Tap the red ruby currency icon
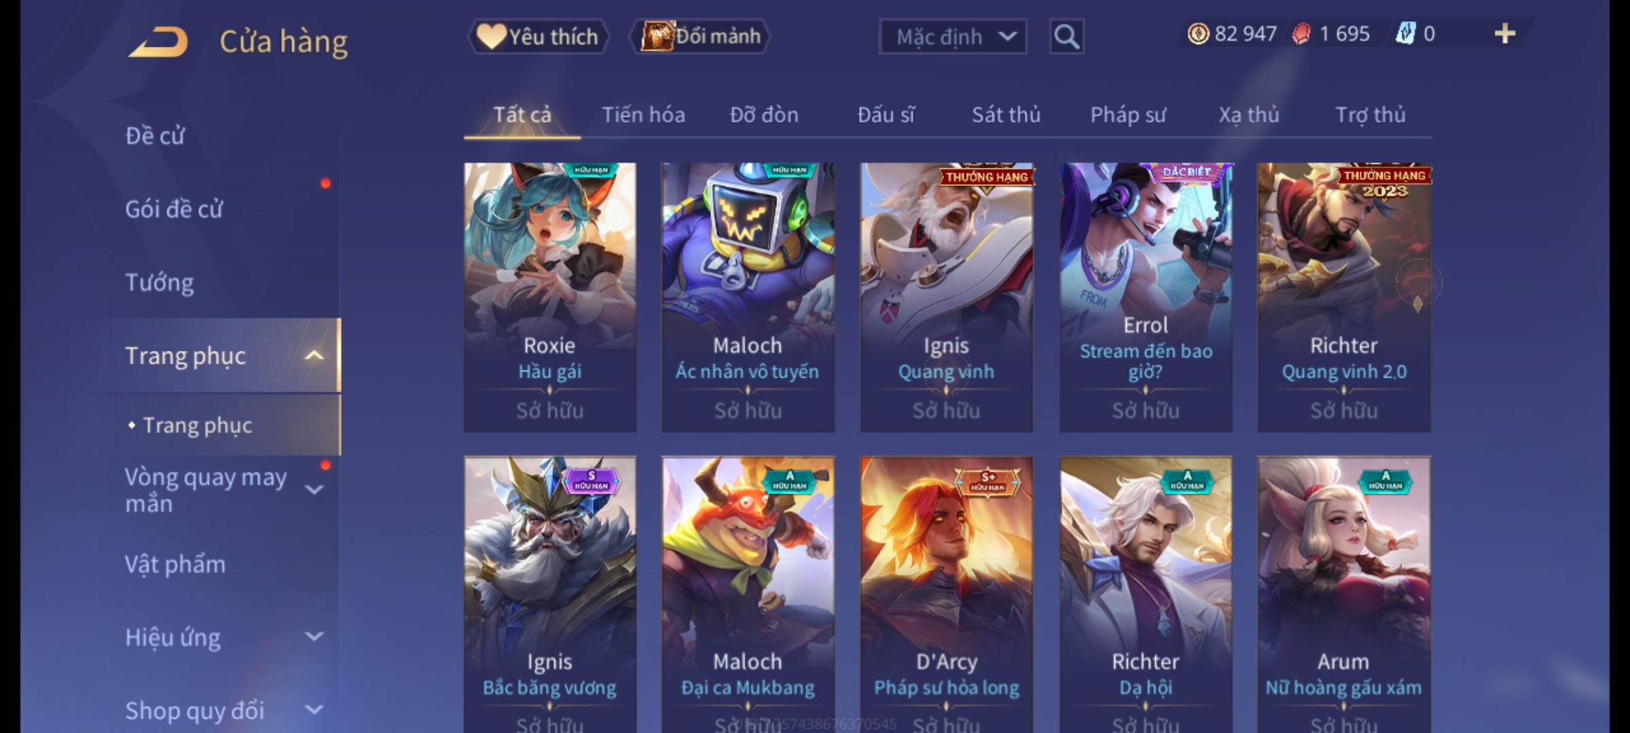 click(1301, 34)
